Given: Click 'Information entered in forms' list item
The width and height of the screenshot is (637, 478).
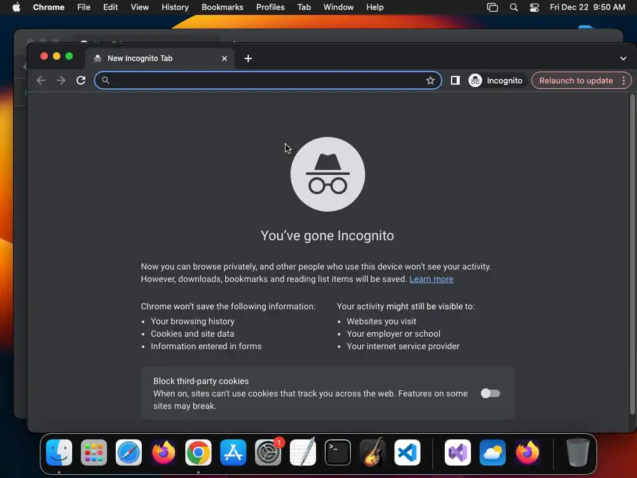Looking at the screenshot, I should (206, 346).
